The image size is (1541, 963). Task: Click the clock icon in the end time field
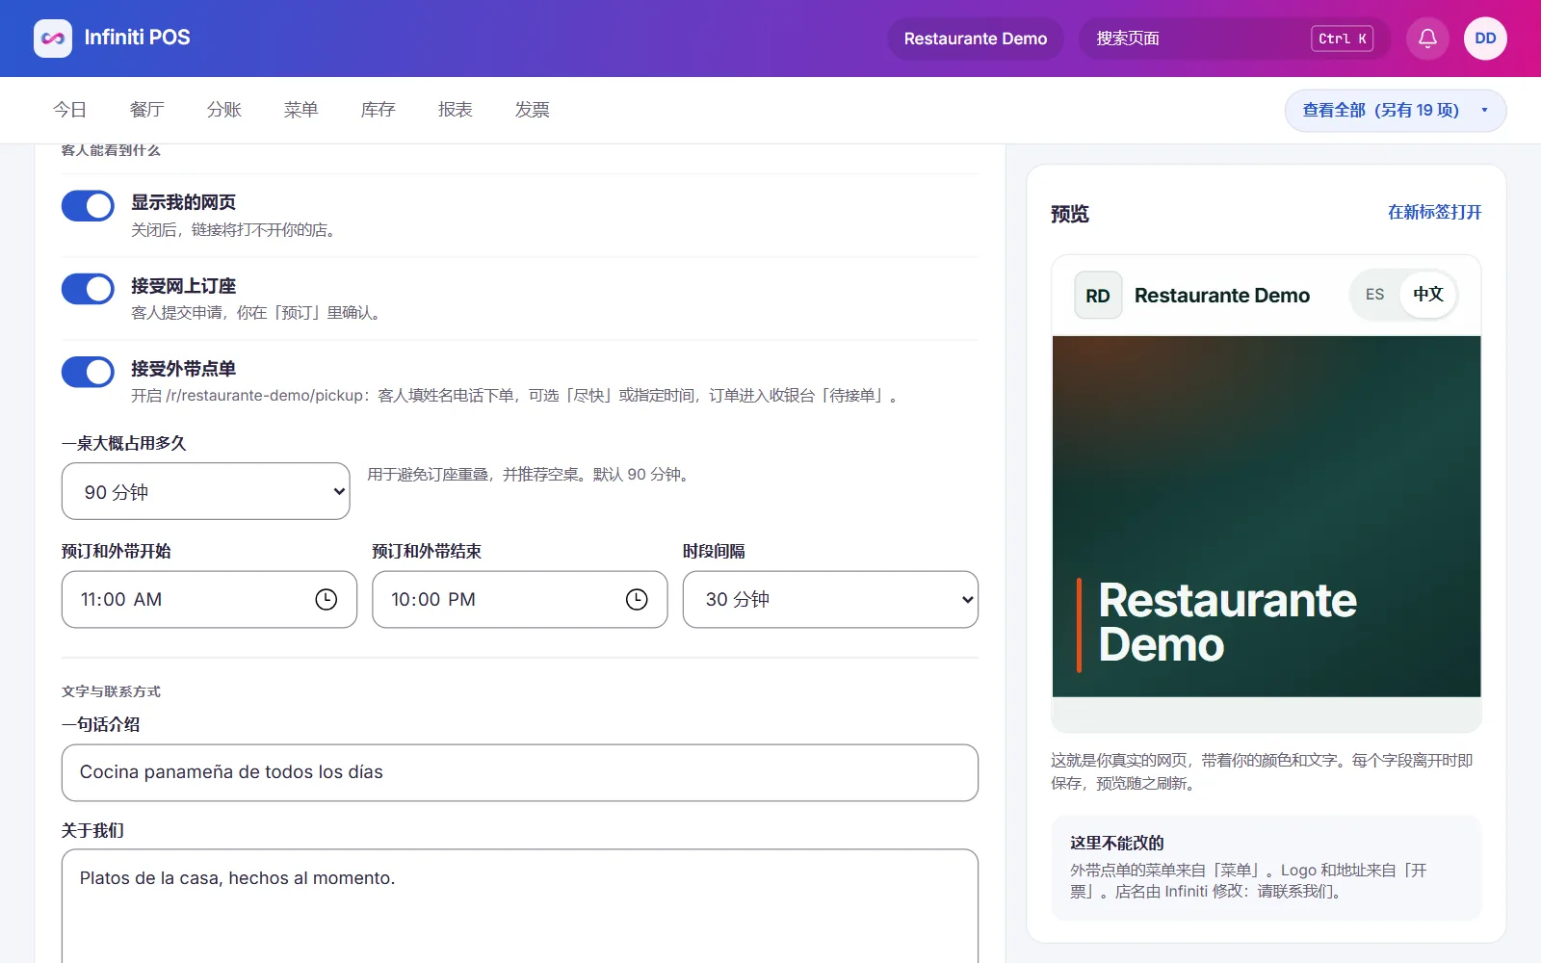tap(637, 600)
